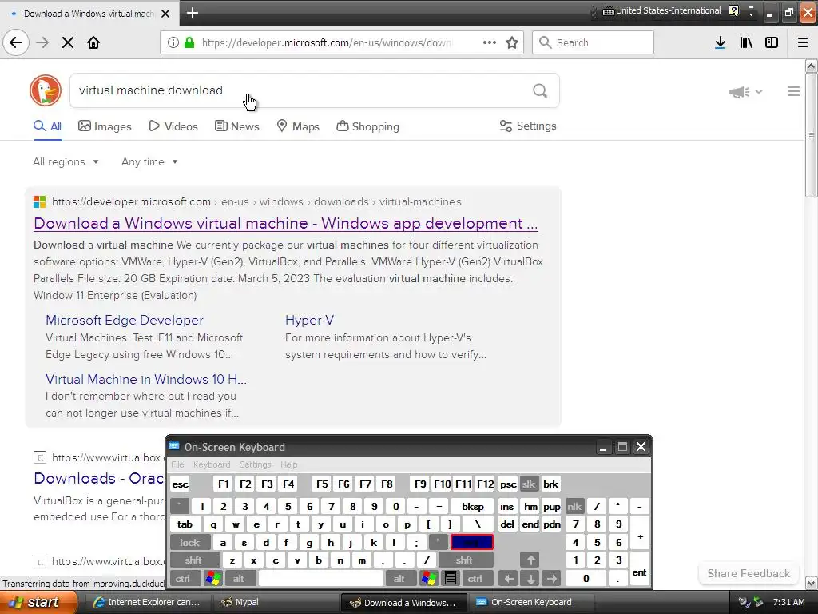Open the Windows start menu

click(38, 602)
